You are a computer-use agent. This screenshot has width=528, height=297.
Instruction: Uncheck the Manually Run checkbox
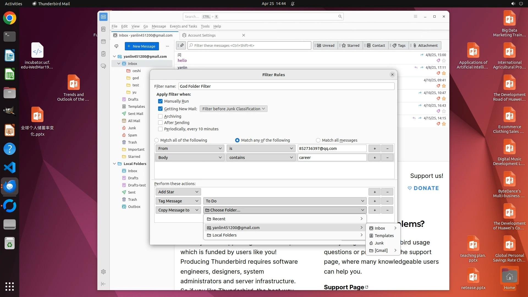(x=160, y=101)
